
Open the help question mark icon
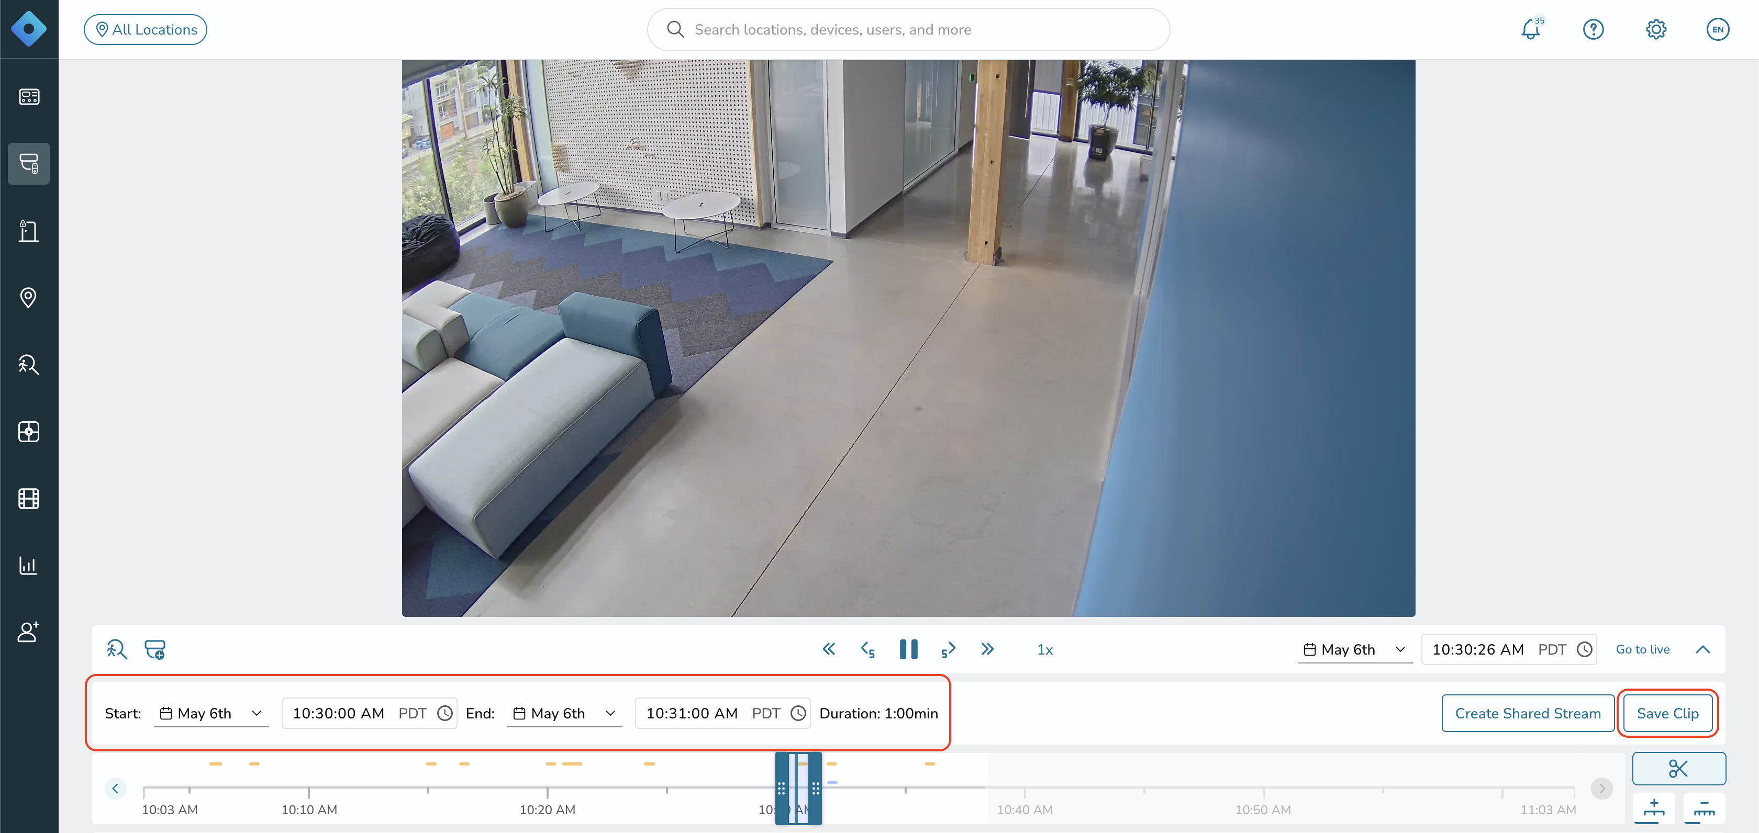coord(1593,29)
